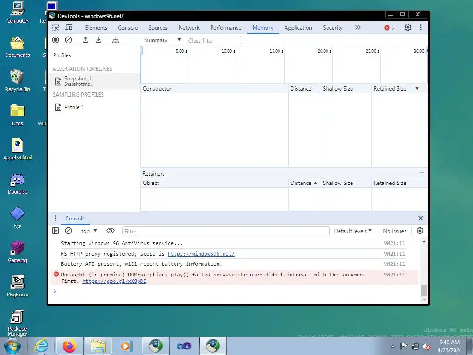
Task: Click the No Issues label
Action: 394,231
